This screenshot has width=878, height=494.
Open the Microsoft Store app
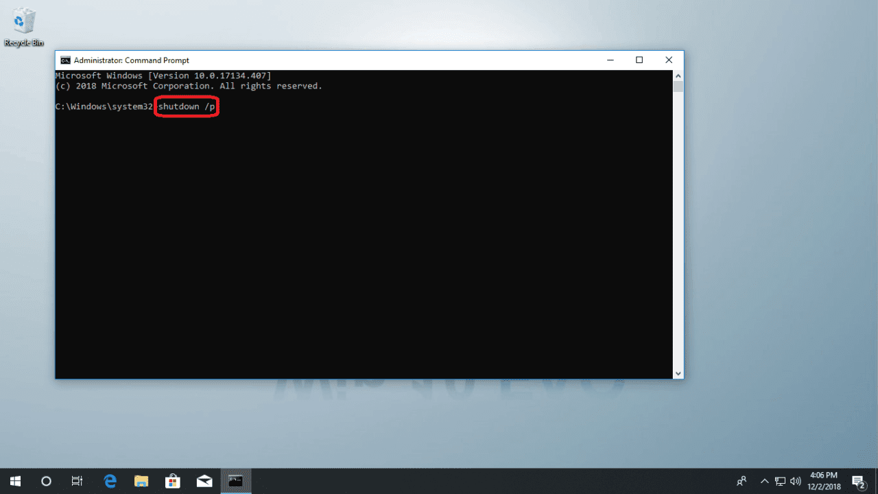(173, 480)
